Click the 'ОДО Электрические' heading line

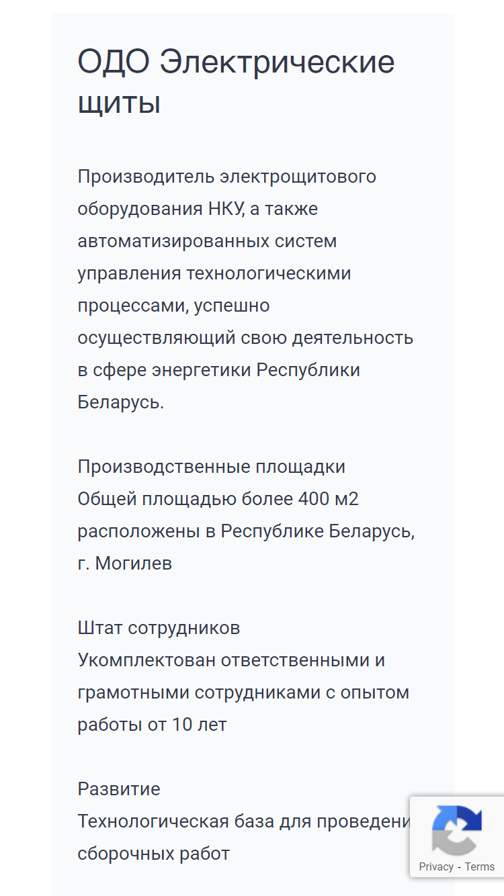[236, 62]
